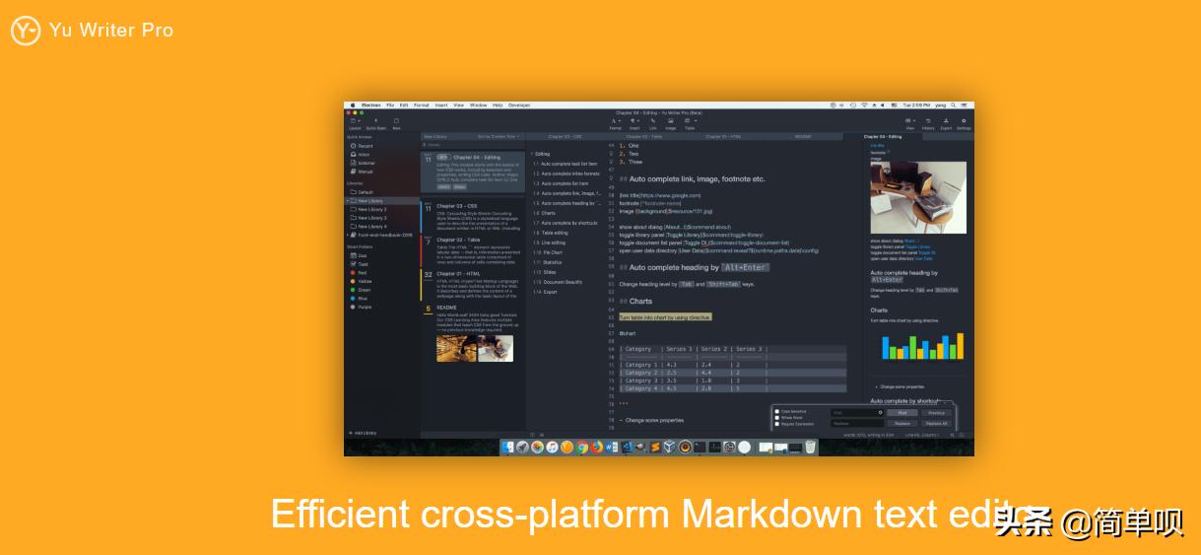The width and height of the screenshot is (1201, 555).
Task: Open the Insert toolbar menu
Action: point(634,124)
